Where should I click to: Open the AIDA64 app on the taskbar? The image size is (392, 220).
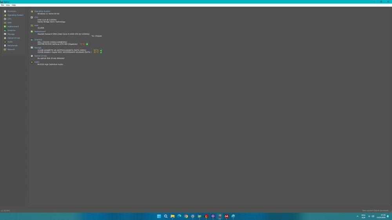coord(226,216)
